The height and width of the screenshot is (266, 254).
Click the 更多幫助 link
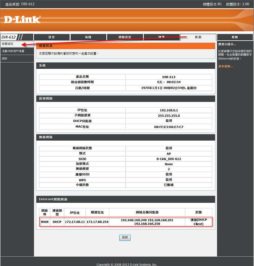tap(225, 66)
